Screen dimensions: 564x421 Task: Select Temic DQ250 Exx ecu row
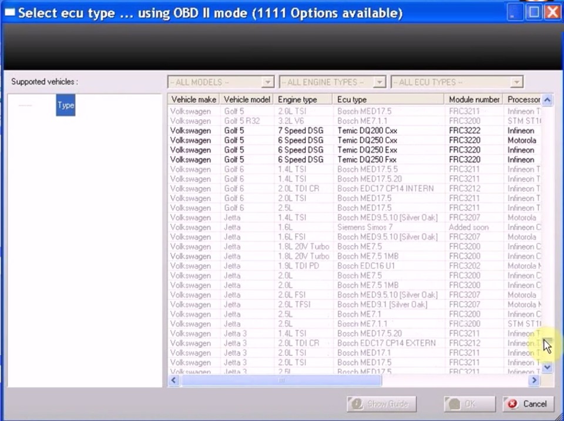tap(354, 150)
